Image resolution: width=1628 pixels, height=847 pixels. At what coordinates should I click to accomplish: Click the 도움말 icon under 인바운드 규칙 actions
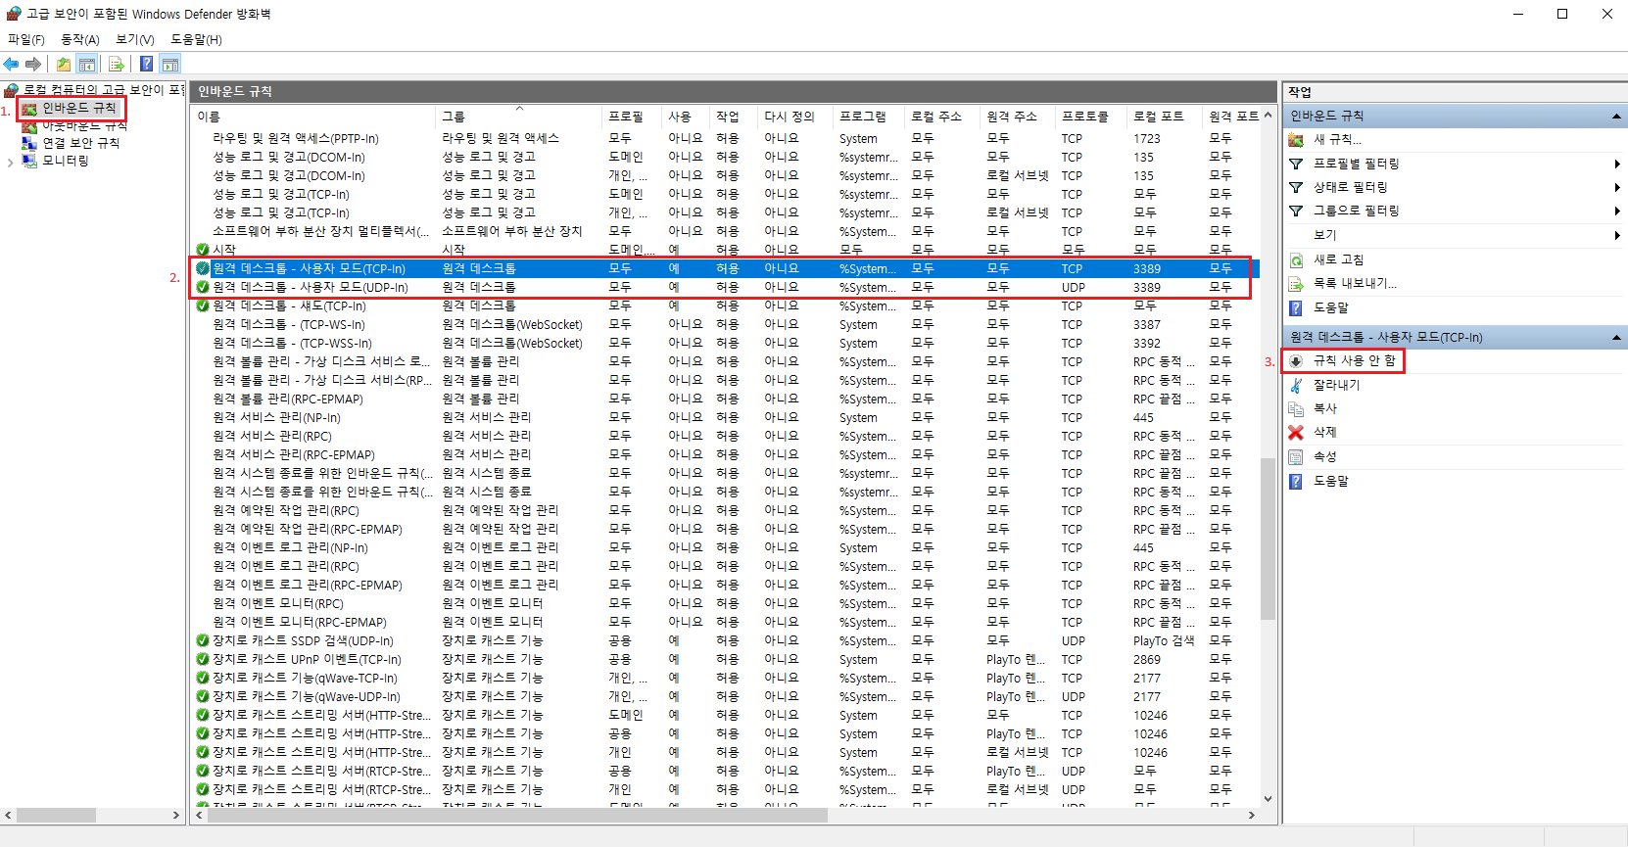click(x=1296, y=307)
